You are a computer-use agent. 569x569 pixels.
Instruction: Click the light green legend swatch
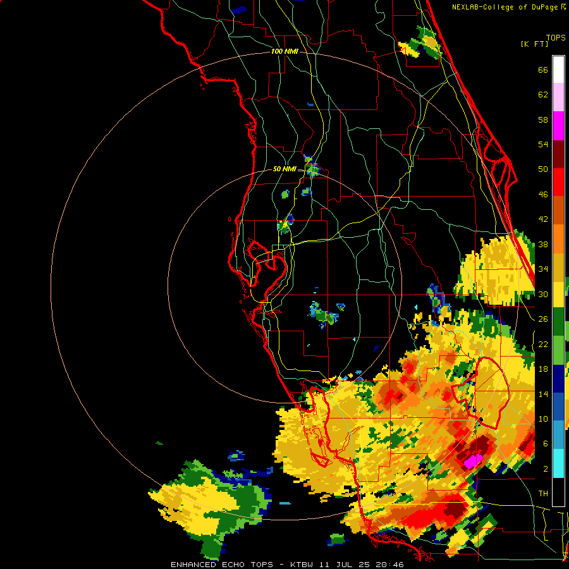(x=558, y=350)
